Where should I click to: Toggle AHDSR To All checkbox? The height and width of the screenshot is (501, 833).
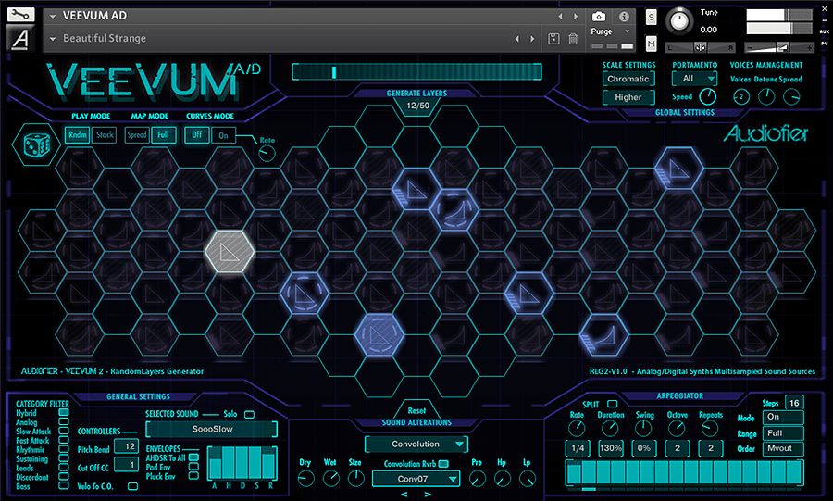pyautogui.click(x=194, y=457)
